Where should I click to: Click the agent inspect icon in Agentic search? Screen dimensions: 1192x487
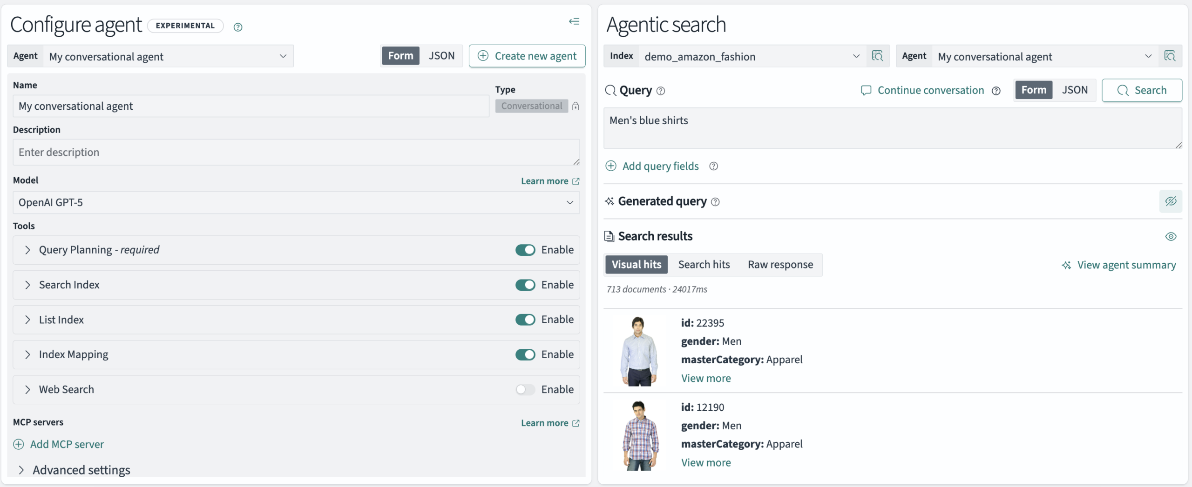pos(1170,56)
